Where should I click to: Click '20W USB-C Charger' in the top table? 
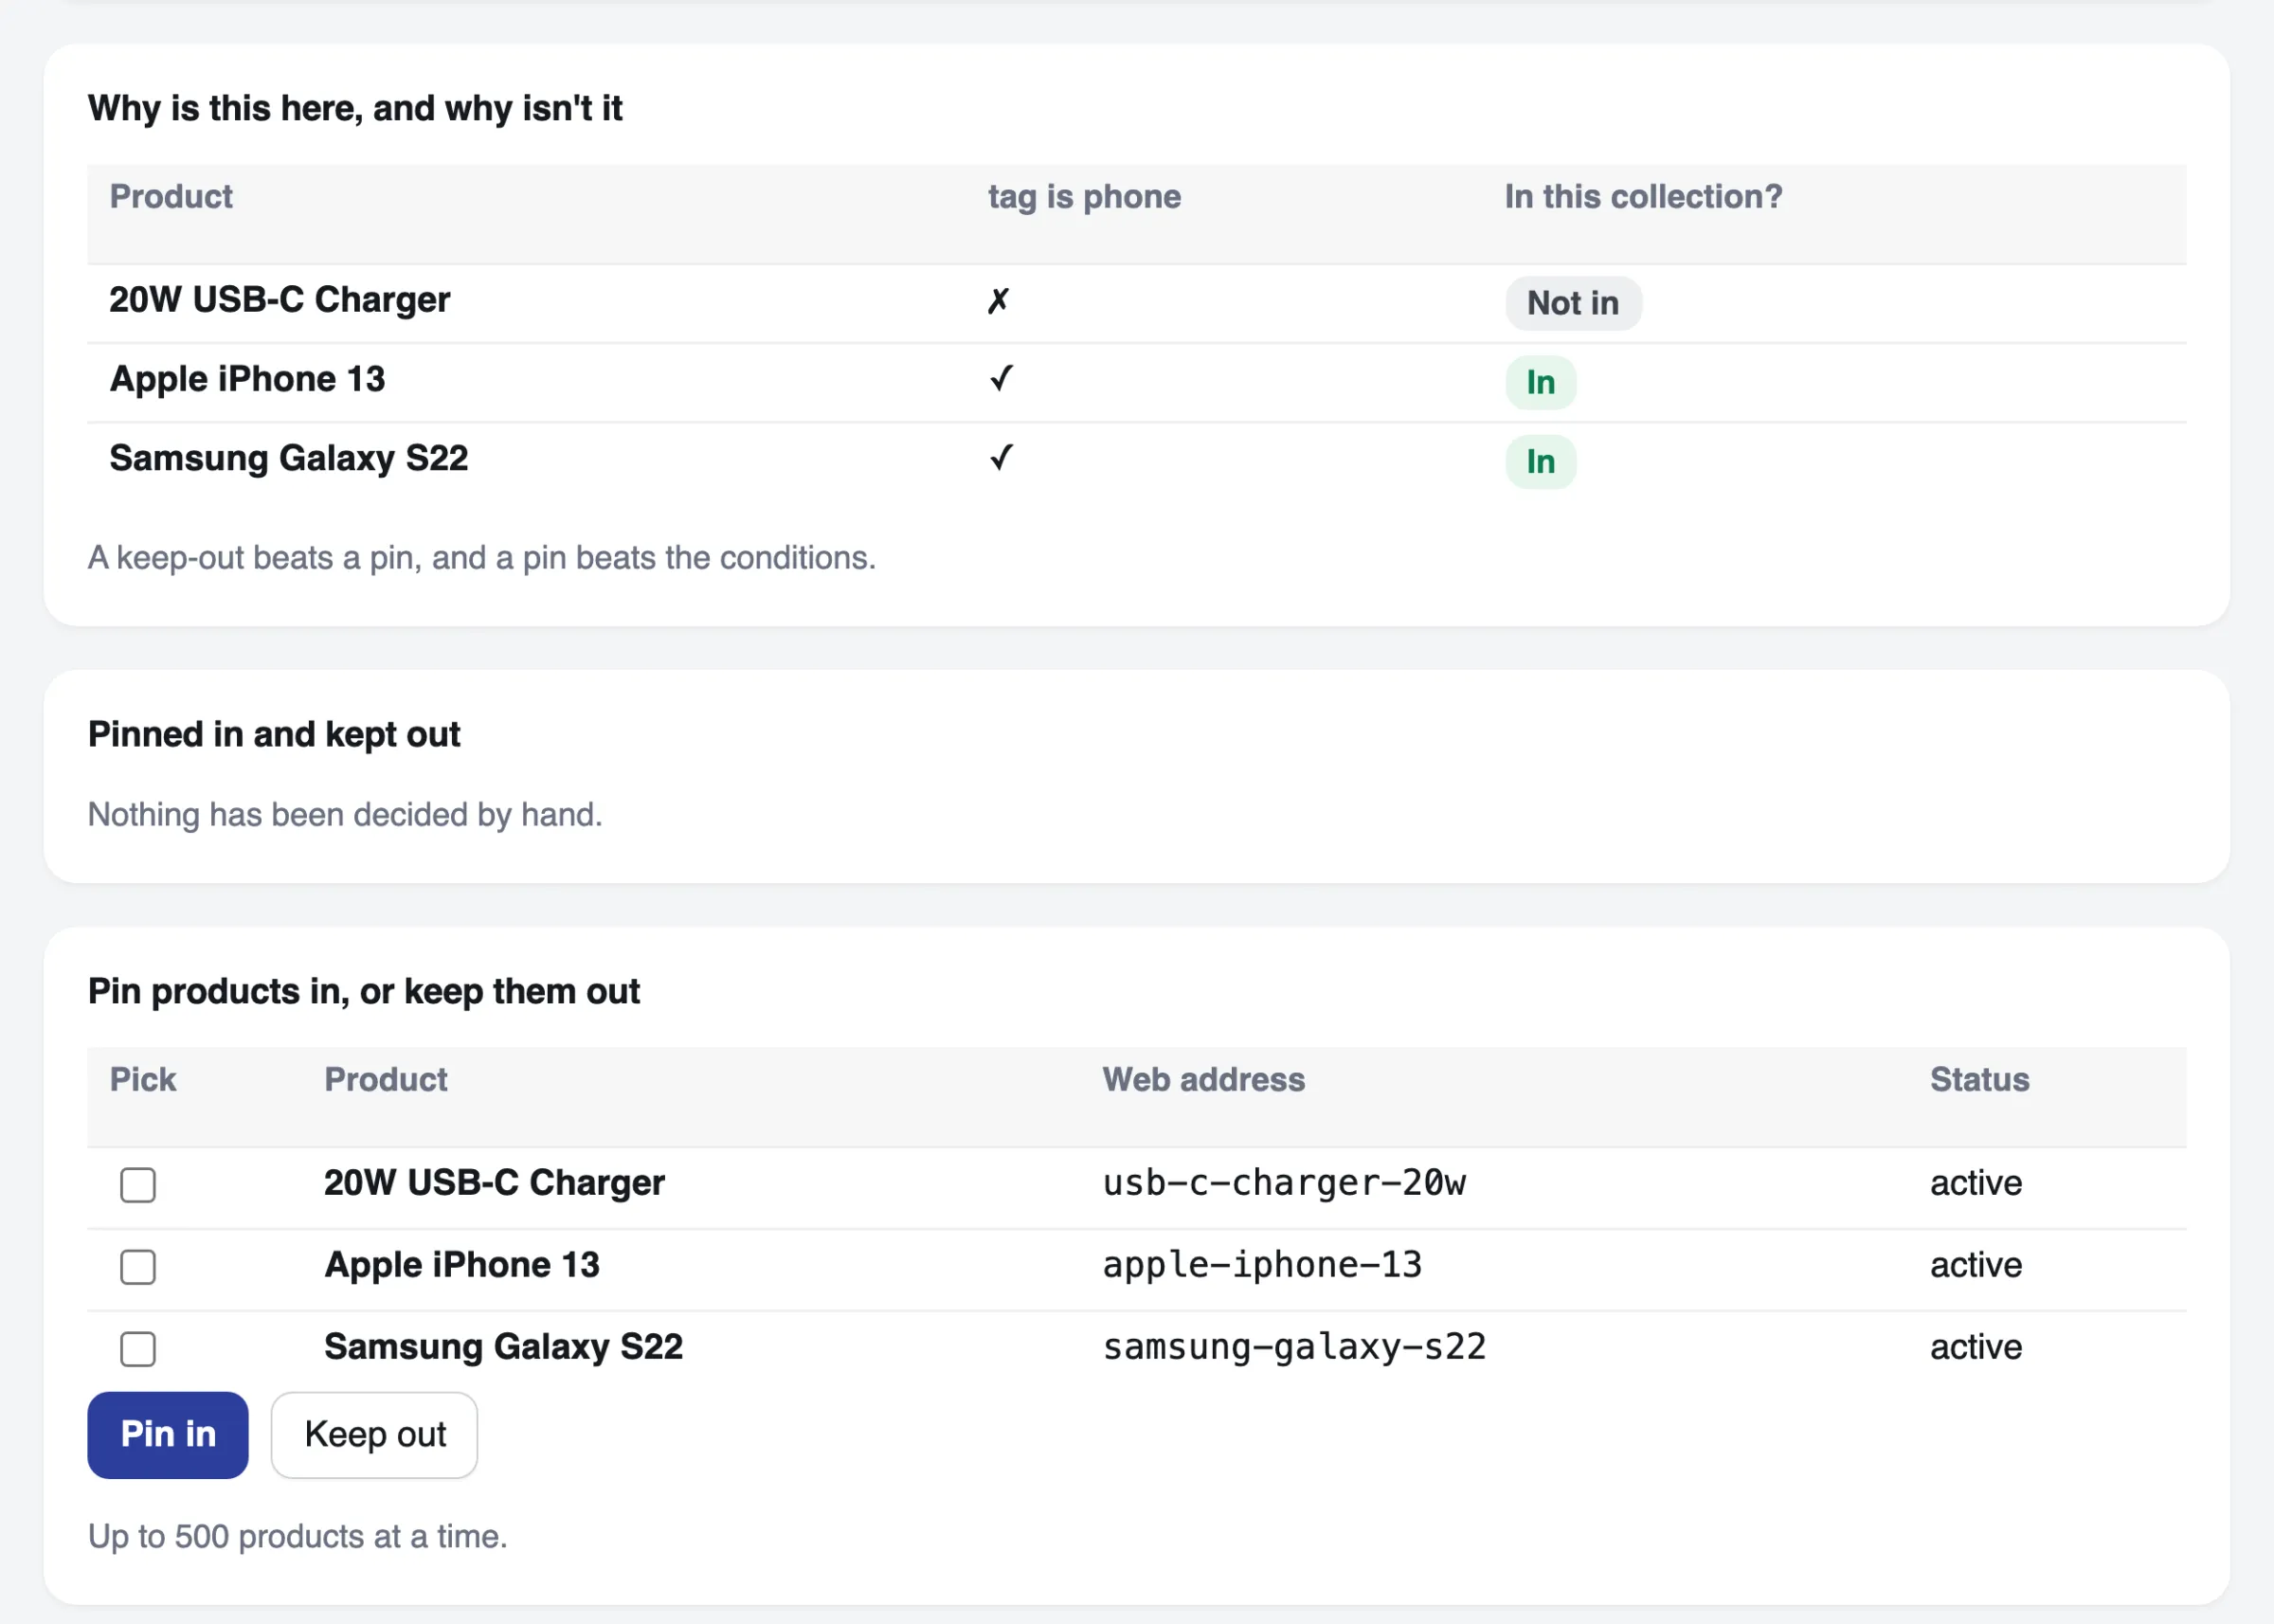(x=280, y=300)
